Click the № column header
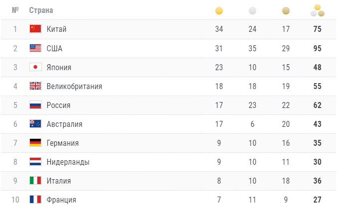Image resolution: width=337 pixels, height=209 pixels. pos(15,10)
